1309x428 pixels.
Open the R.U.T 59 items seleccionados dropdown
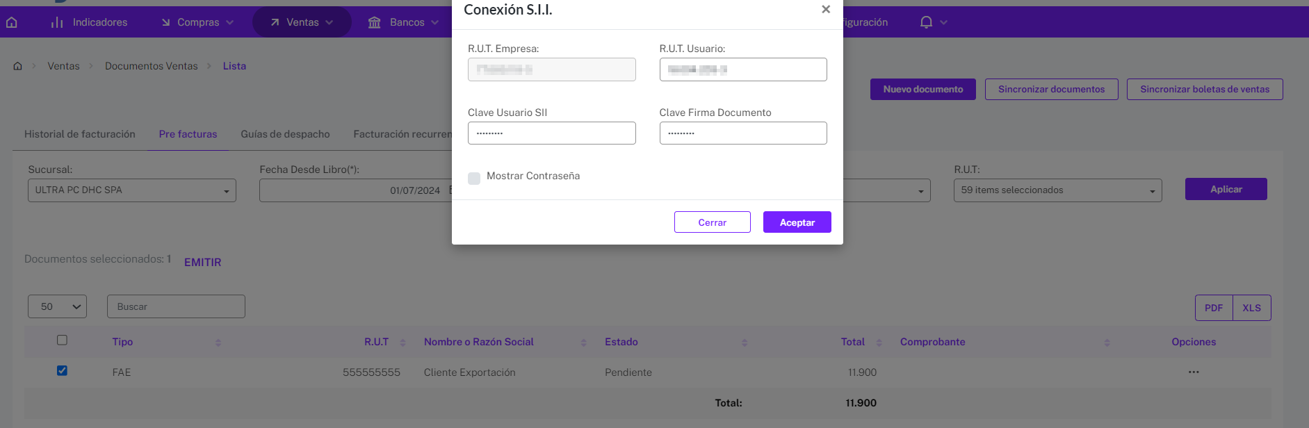tap(1057, 190)
